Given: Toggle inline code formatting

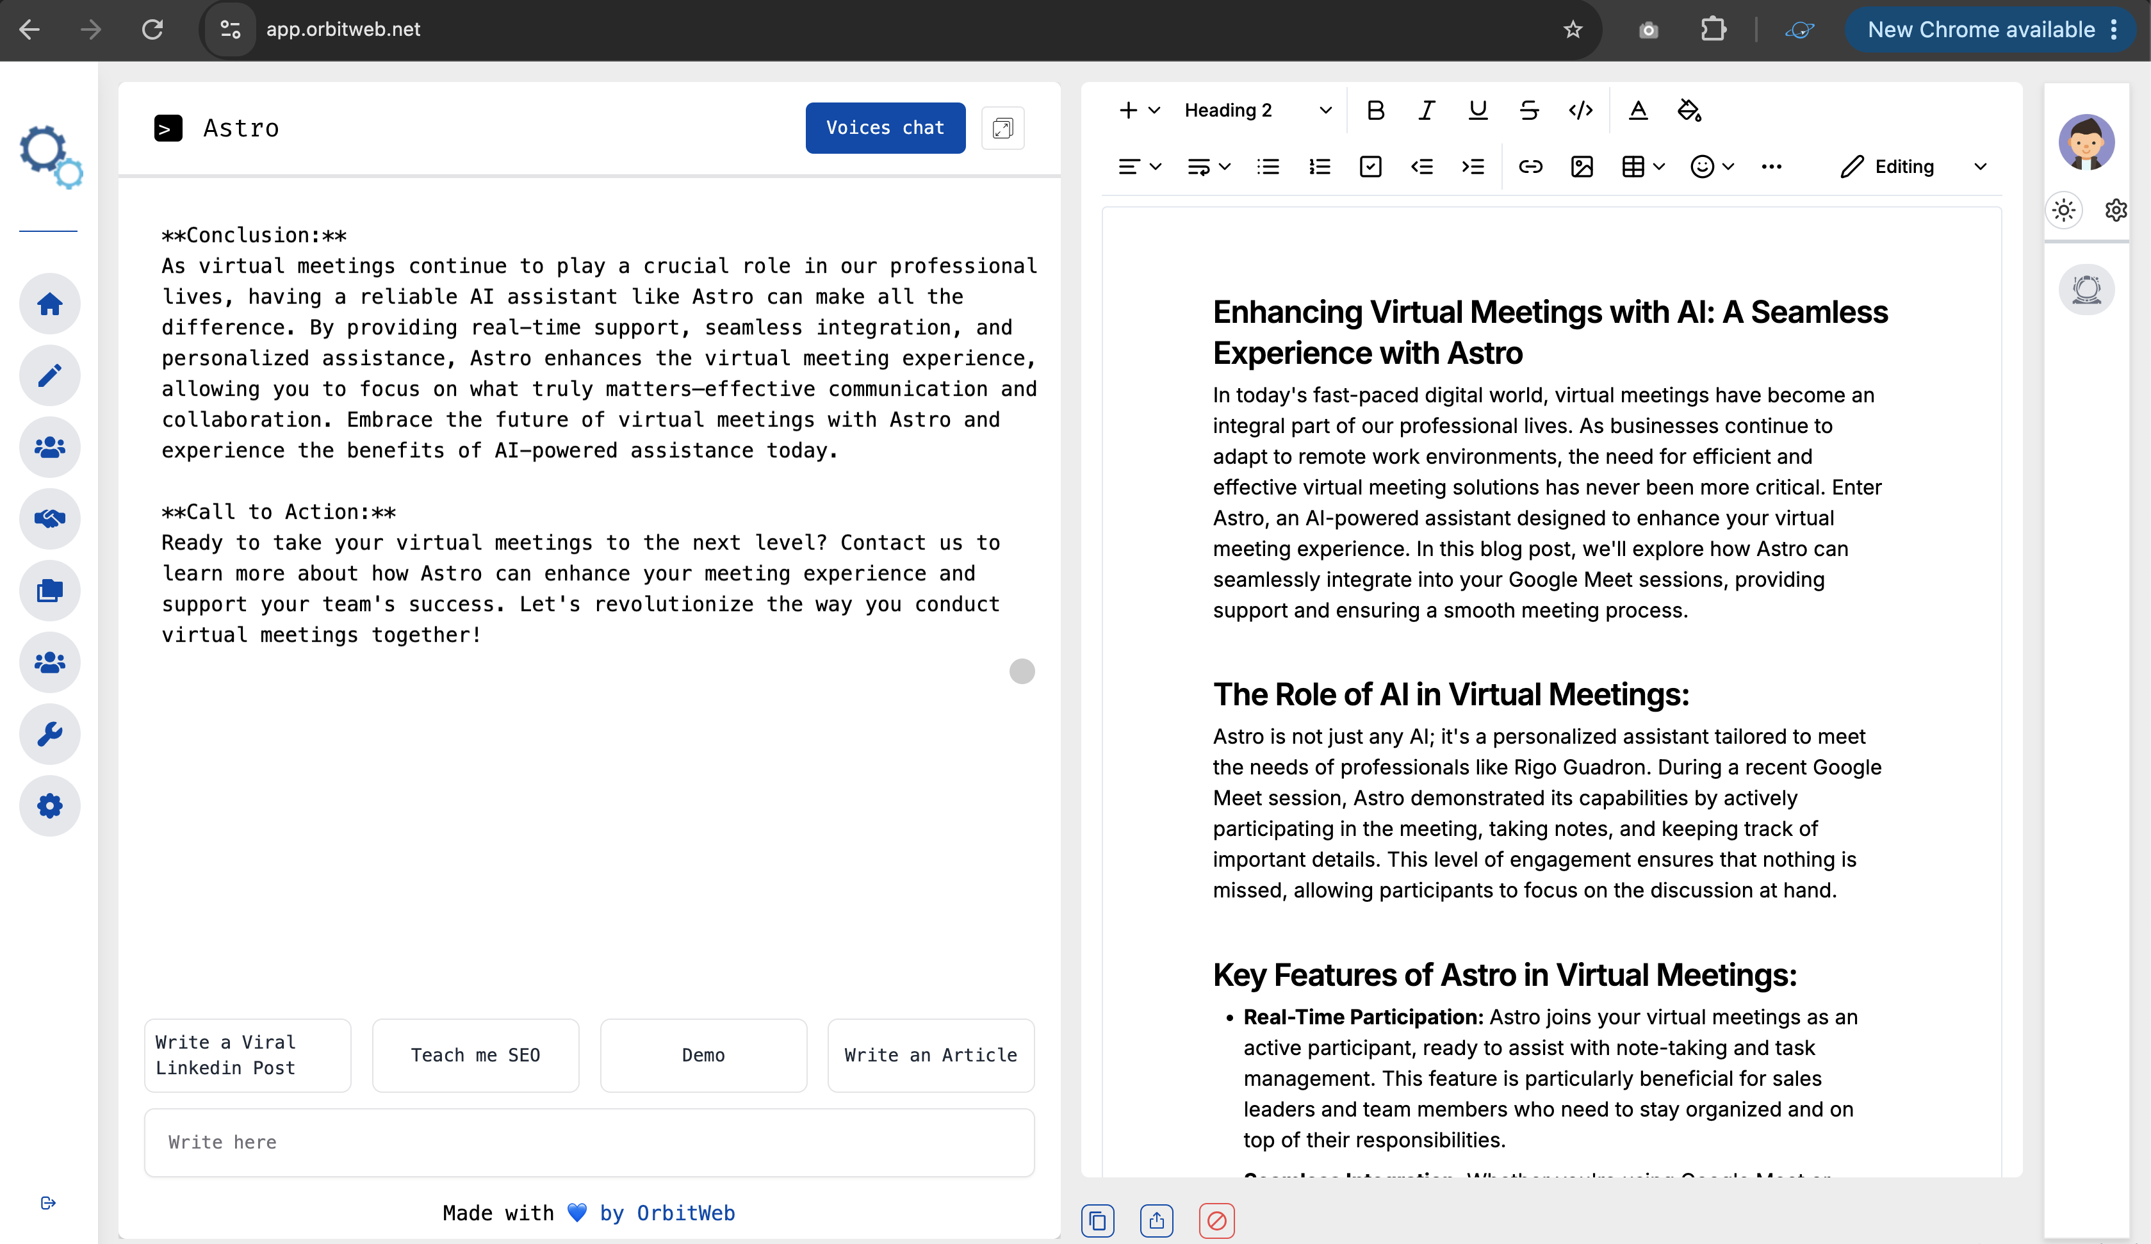Looking at the screenshot, I should 1580,110.
